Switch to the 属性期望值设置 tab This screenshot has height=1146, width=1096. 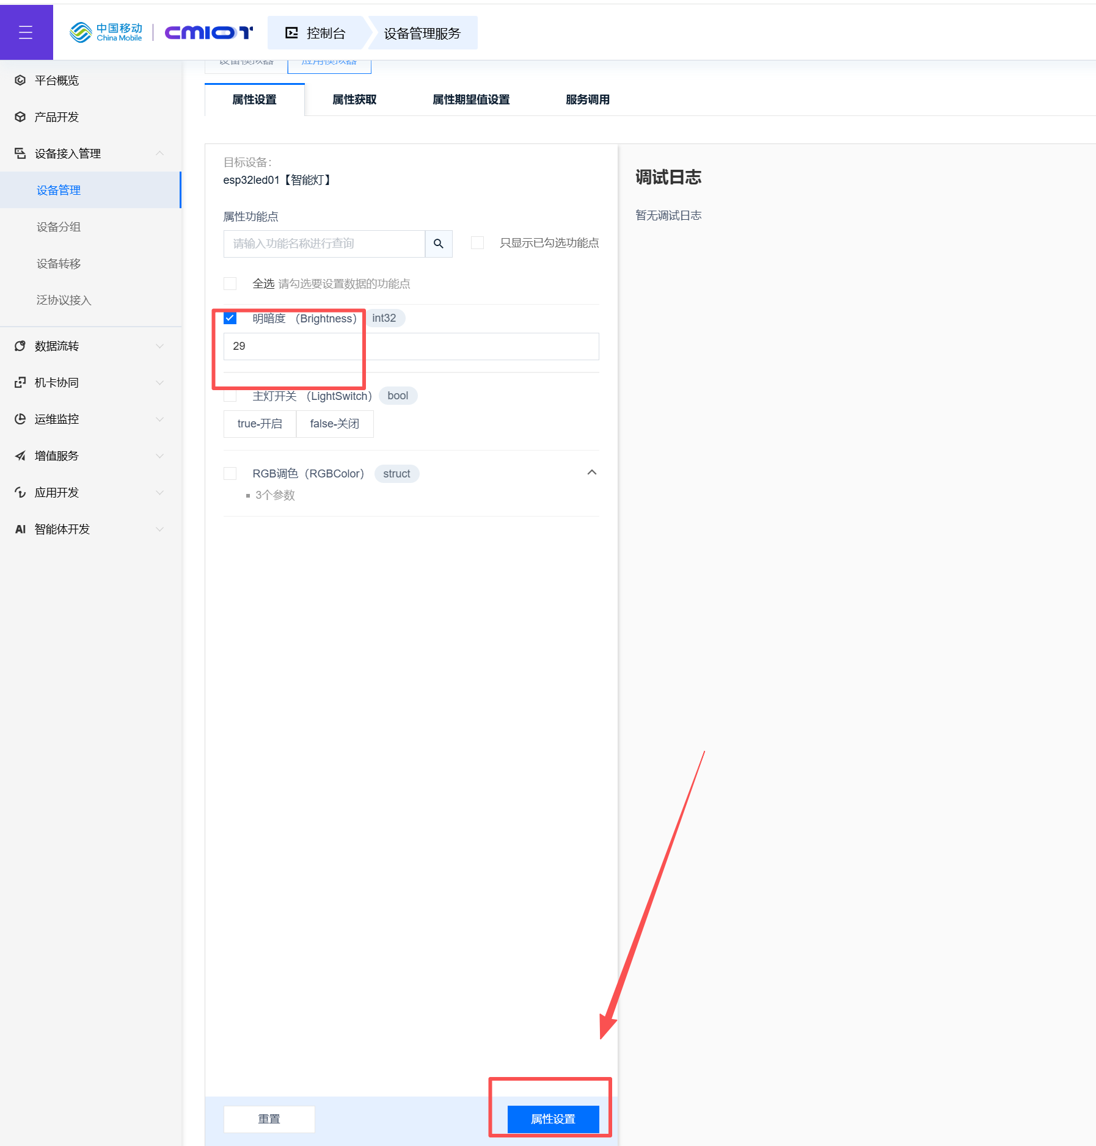click(471, 100)
